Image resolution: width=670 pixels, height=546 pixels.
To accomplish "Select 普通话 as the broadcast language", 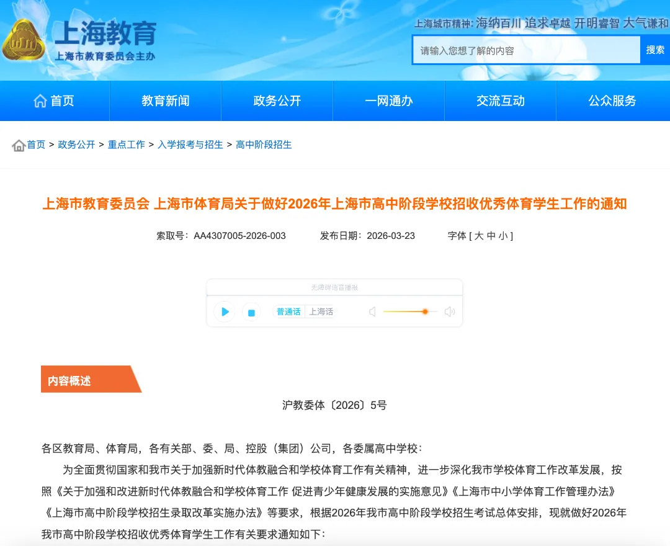I will click(288, 312).
